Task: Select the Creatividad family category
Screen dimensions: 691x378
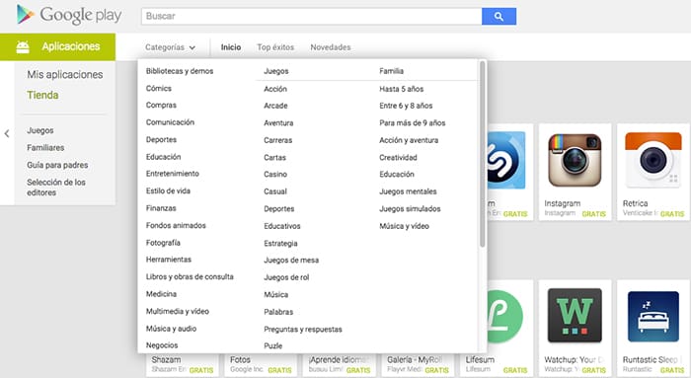Action: (398, 157)
